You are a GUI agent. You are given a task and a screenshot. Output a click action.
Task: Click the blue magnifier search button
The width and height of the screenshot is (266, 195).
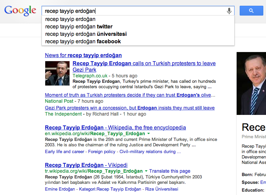(x=251, y=11)
